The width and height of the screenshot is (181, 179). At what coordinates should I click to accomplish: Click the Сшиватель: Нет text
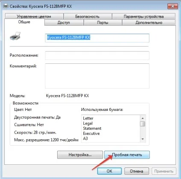click(x=29, y=125)
